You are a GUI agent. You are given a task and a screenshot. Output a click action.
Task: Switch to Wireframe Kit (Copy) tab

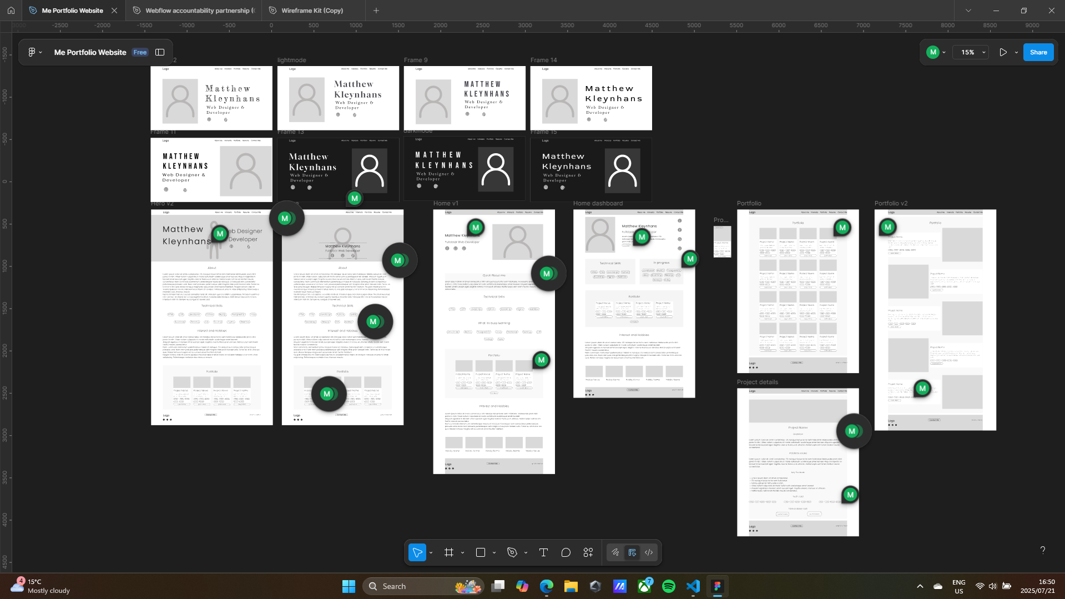[312, 11]
